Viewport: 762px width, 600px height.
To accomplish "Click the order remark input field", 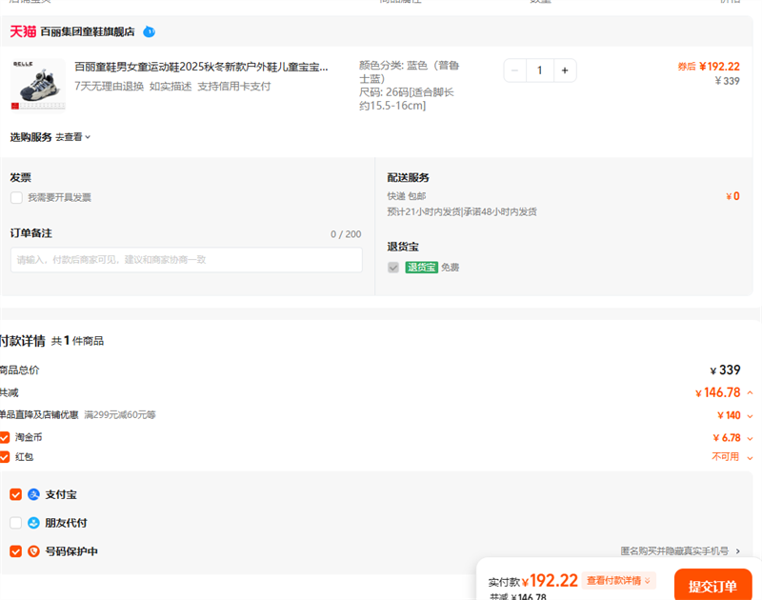I will coord(187,260).
